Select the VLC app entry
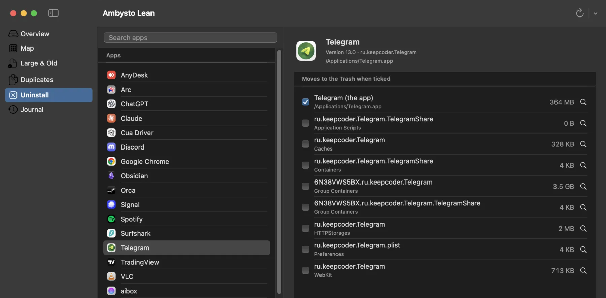 pyautogui.click(x=187, y=276)
